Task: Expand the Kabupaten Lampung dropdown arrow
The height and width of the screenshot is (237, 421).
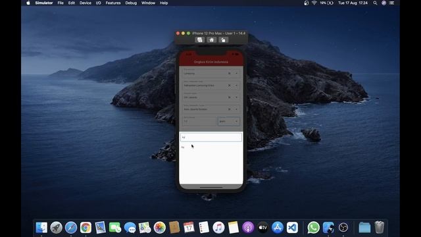Action: click(x=236, y=86)
